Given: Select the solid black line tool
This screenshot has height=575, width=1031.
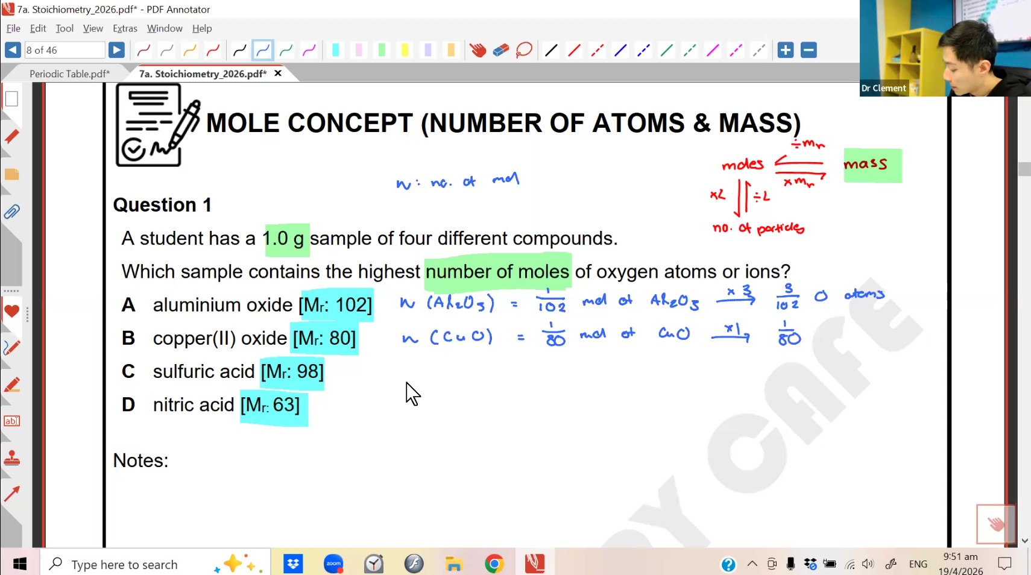Looking at the screenshot, I should 551,50.
